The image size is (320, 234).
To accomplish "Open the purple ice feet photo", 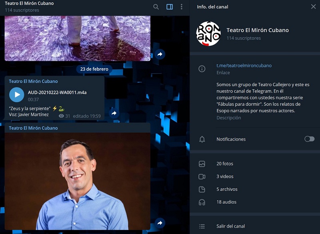I will point(78,38).
